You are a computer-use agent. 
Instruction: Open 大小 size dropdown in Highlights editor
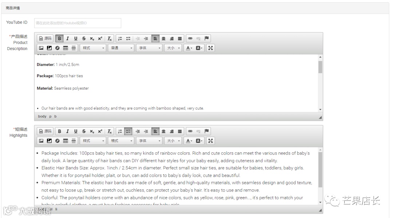pos(173,141)
